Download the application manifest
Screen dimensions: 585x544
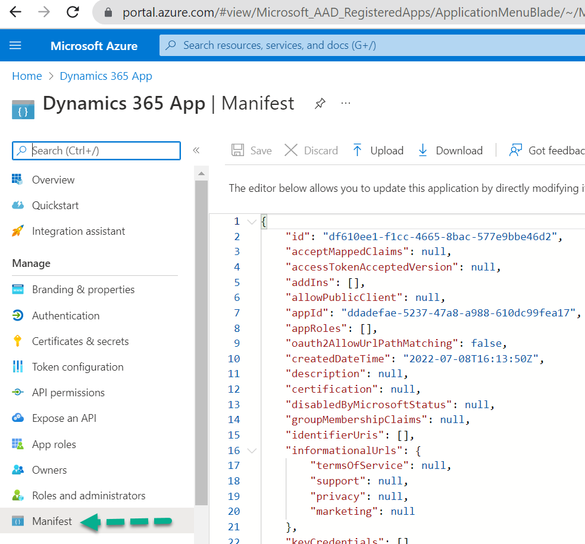tap(451, 150)
